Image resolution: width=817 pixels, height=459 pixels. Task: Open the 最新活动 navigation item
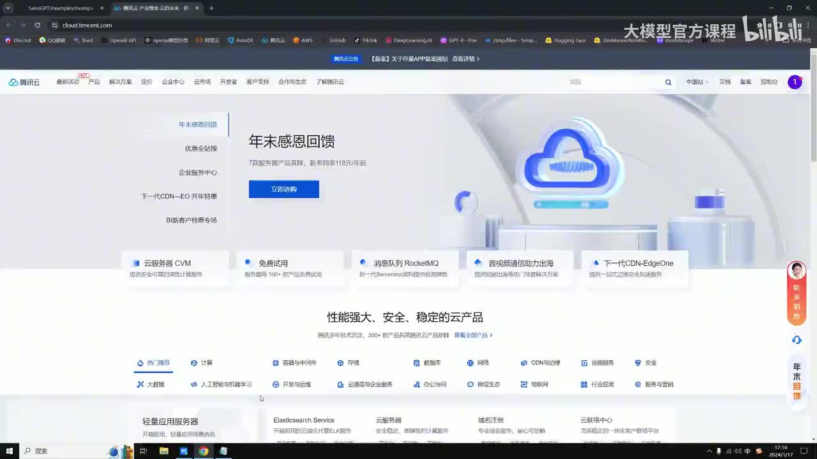(68, 82)
